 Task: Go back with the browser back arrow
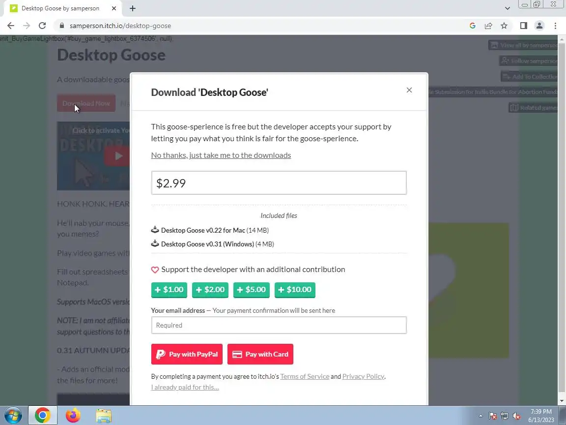[11, 26]
